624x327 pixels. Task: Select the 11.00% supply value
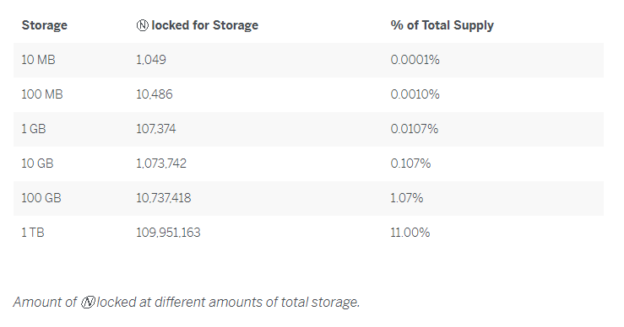pos(410,233)
